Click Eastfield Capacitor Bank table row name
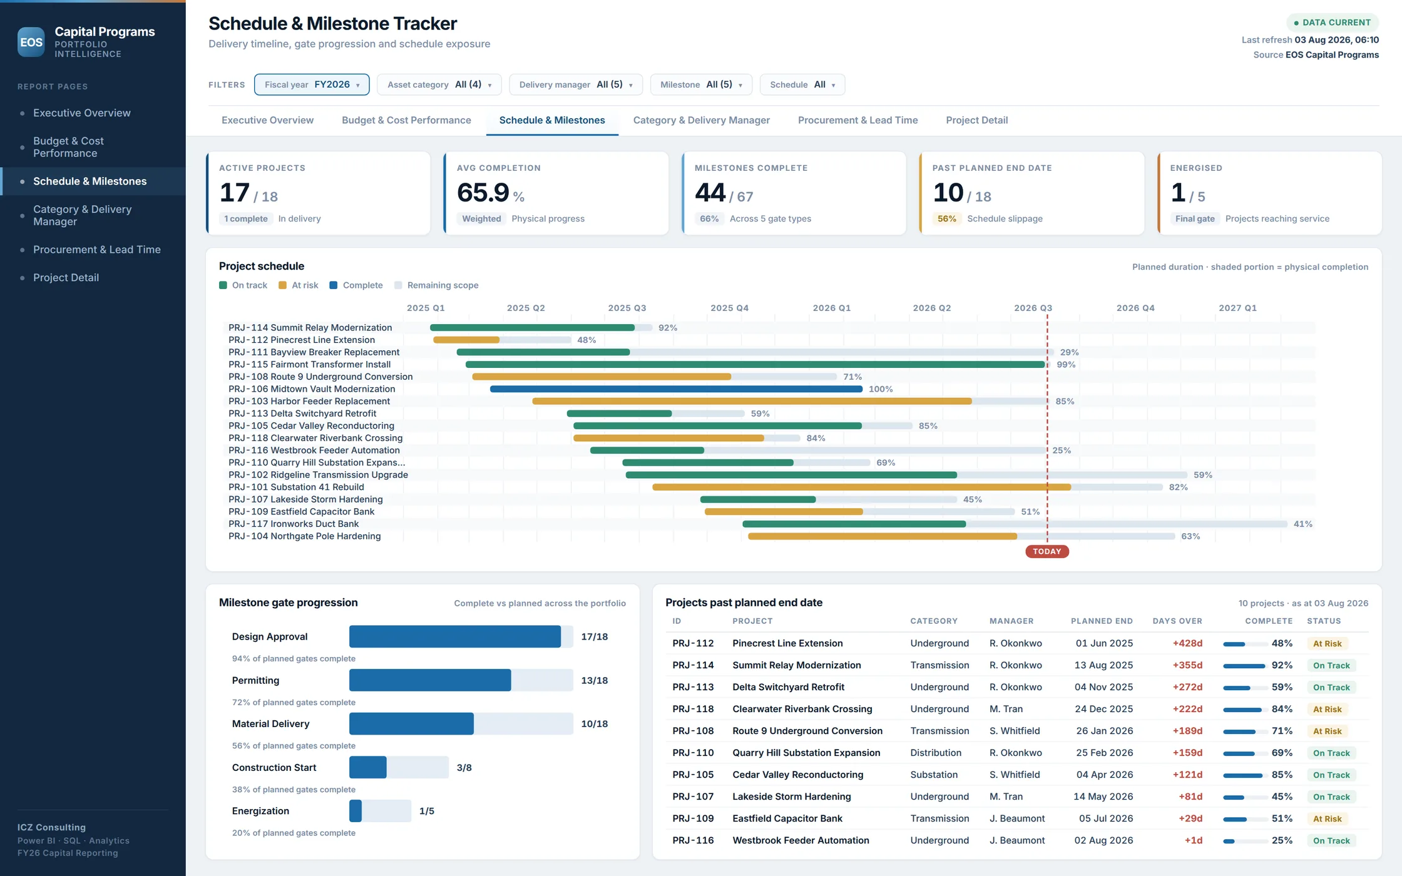 tap(787, 818)
